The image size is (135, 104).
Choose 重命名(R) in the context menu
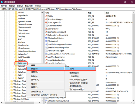(x=46, y=80)
